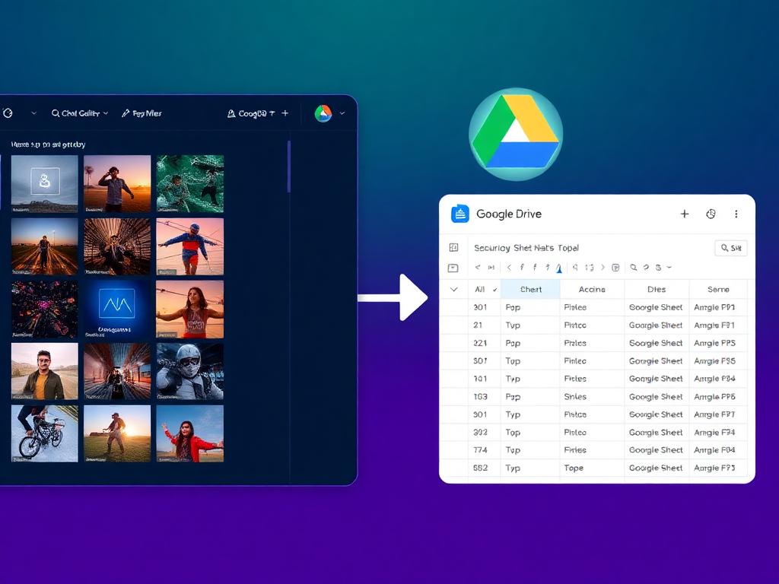The image size is (779, 584).
Task: Click the round icon at gallery top-left
Action: (x=8, y=113)
